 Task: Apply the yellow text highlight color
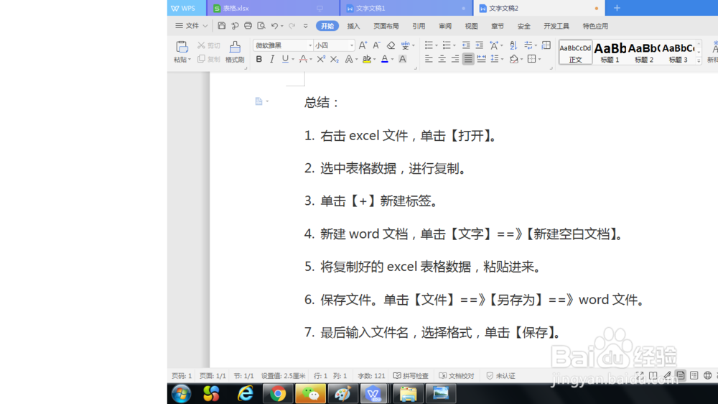coord(366,59)
